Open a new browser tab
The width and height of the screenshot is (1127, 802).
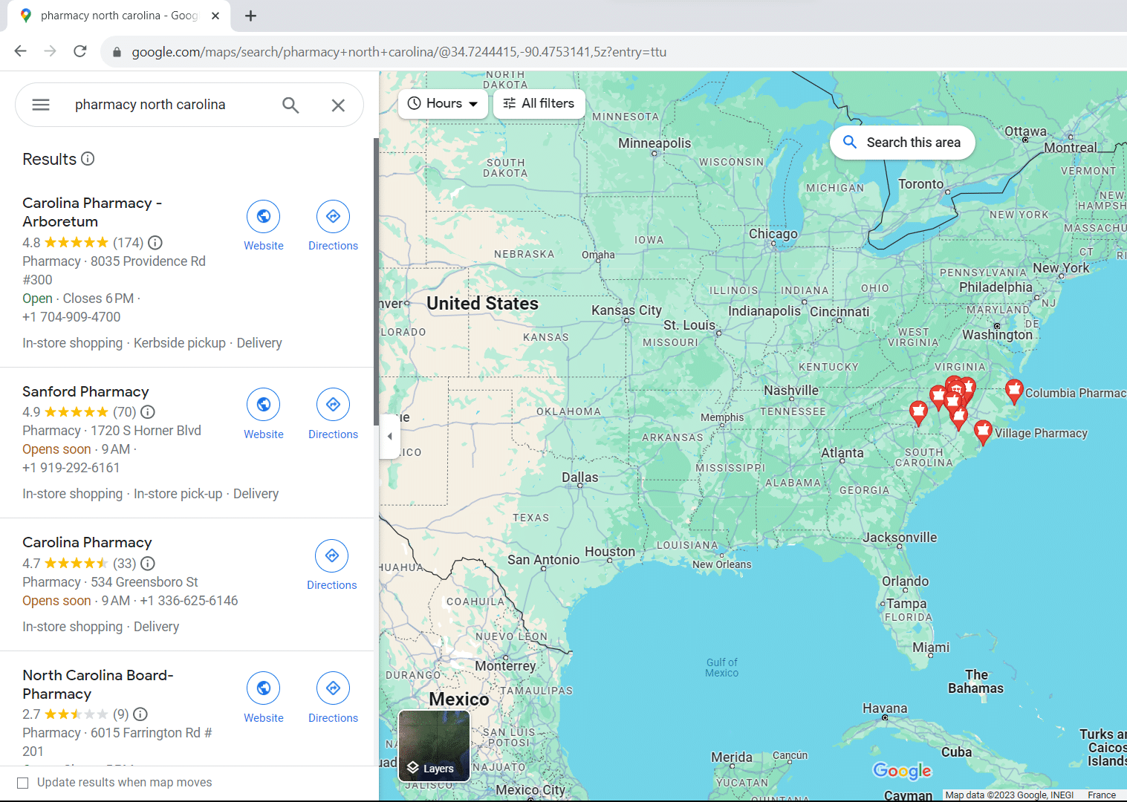(x=251, y=16)
